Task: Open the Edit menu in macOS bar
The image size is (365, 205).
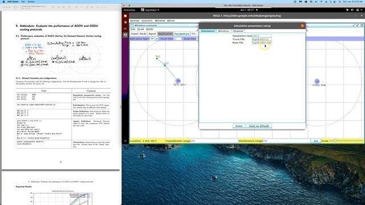Action: pos(23,2)
